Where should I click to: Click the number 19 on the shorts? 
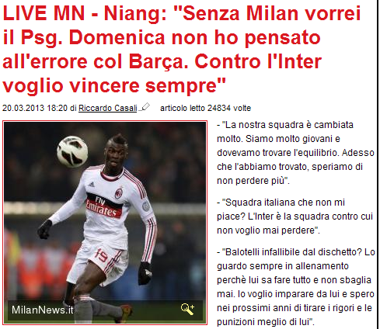point(102,255)
